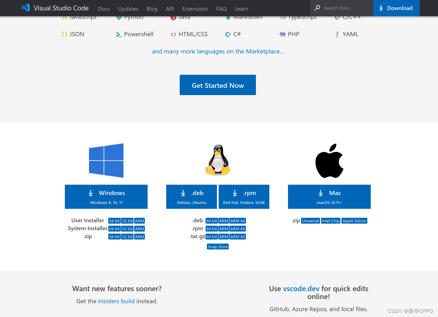
Task: Open the Insiders build link
Action: tap(116, 301)
